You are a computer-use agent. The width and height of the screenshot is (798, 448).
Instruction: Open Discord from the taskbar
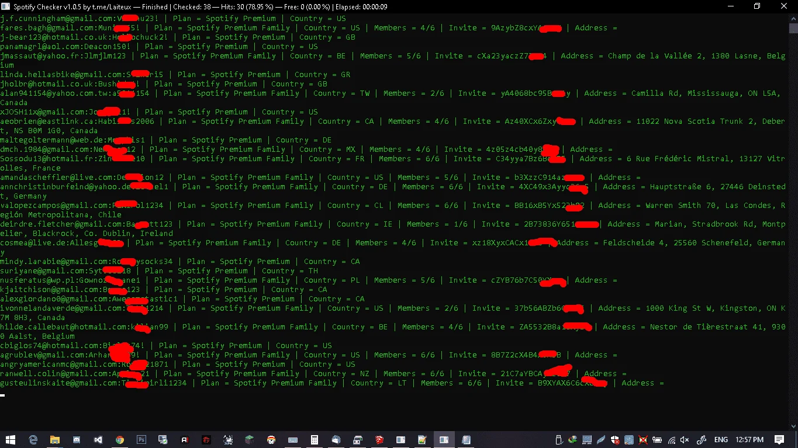(77, 440)
